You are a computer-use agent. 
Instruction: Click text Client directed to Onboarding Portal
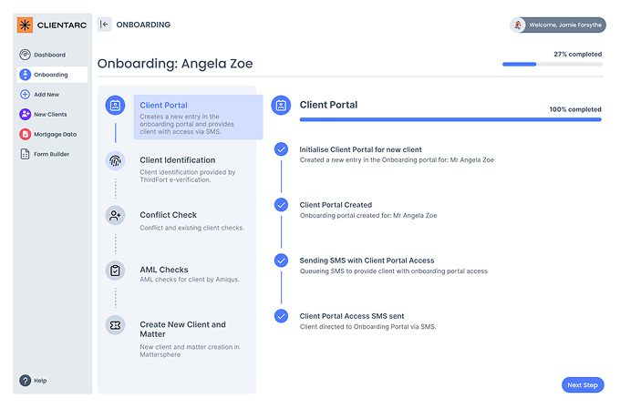tap(367, 327)
